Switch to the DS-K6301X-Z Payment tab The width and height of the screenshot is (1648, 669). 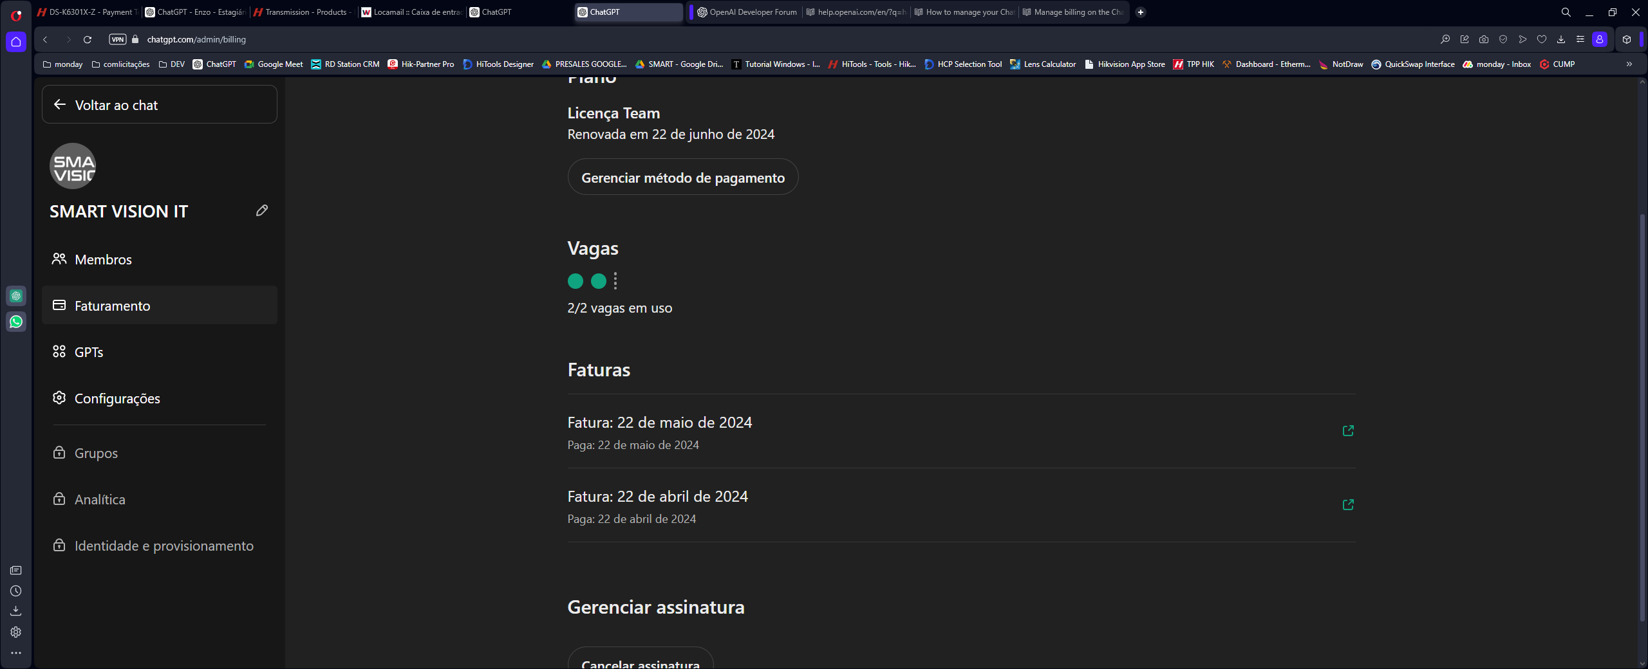(x=88, y=12)
